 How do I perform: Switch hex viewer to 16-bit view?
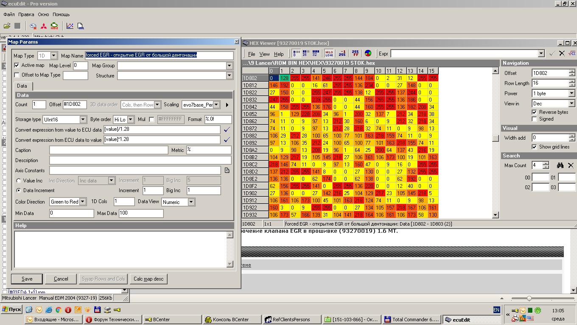(305, 53)
